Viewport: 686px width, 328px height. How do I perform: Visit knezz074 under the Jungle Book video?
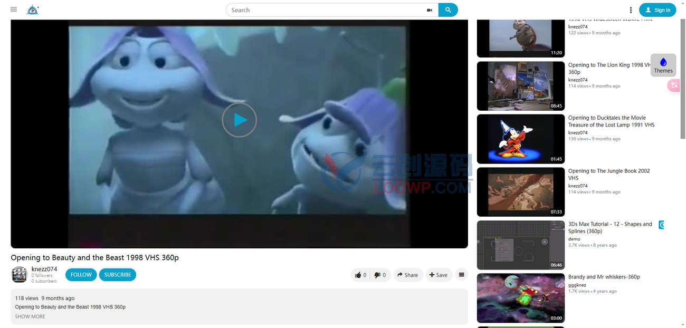578,186
